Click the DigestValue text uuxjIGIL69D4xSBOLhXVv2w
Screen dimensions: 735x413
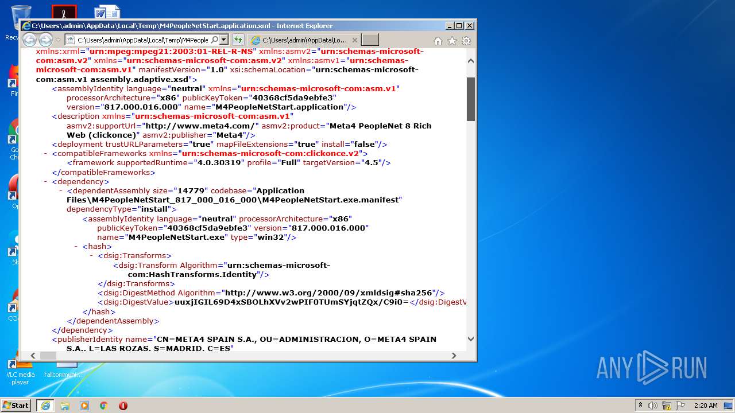[x=291, y=302]
